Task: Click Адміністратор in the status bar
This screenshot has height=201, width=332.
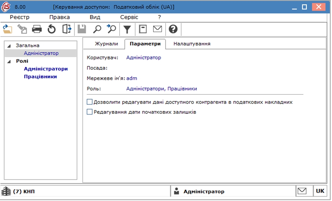Action: tap(204, 191)
